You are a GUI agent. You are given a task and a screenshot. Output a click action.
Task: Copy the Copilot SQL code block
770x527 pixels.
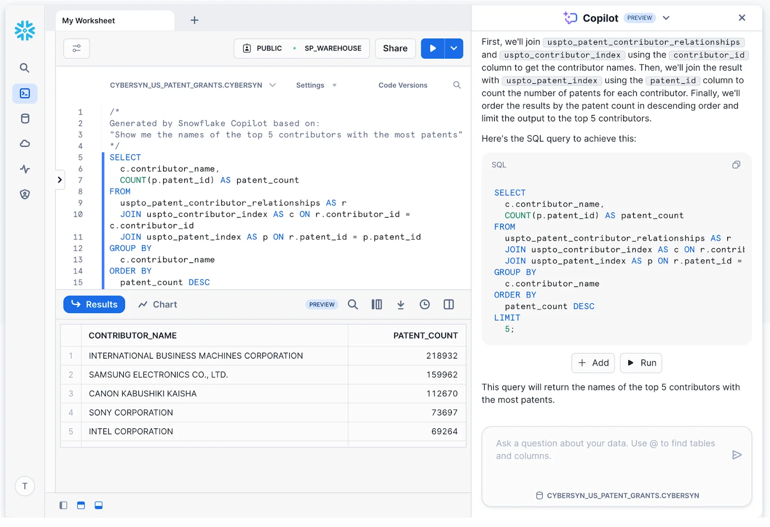pos(736,165)
